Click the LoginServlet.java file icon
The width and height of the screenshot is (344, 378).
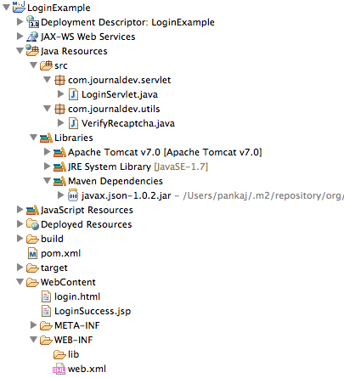[x=73, y=94]
